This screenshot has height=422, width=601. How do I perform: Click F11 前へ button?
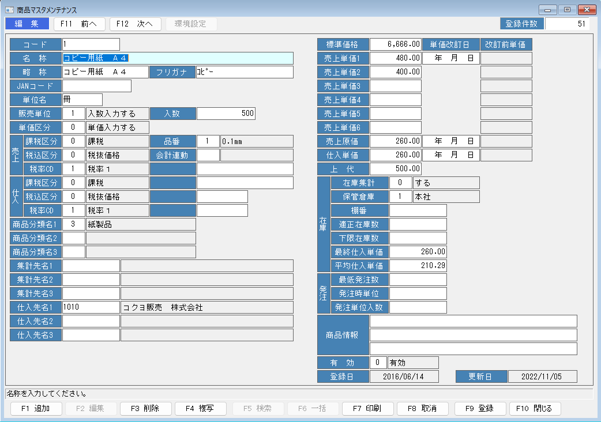79,24
